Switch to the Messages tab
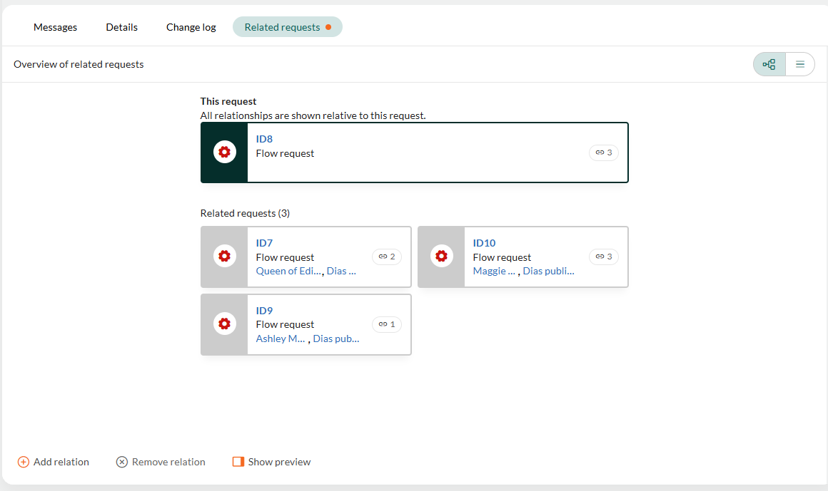This screenshot has height=491, width=828. click(55, 27)
